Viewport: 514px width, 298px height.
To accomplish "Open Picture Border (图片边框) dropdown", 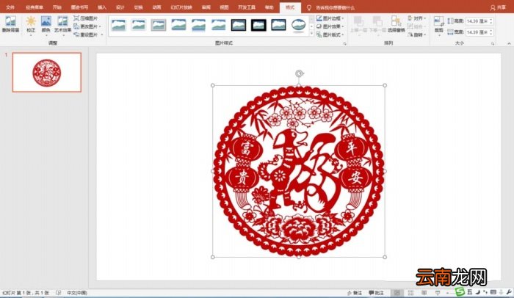I will 330,18.
